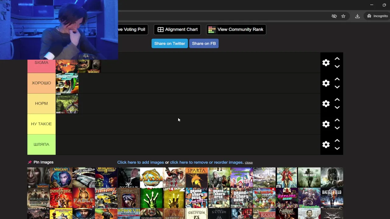Open View Community Rank
Screen dimensions: 390x219
pos(236,30)
